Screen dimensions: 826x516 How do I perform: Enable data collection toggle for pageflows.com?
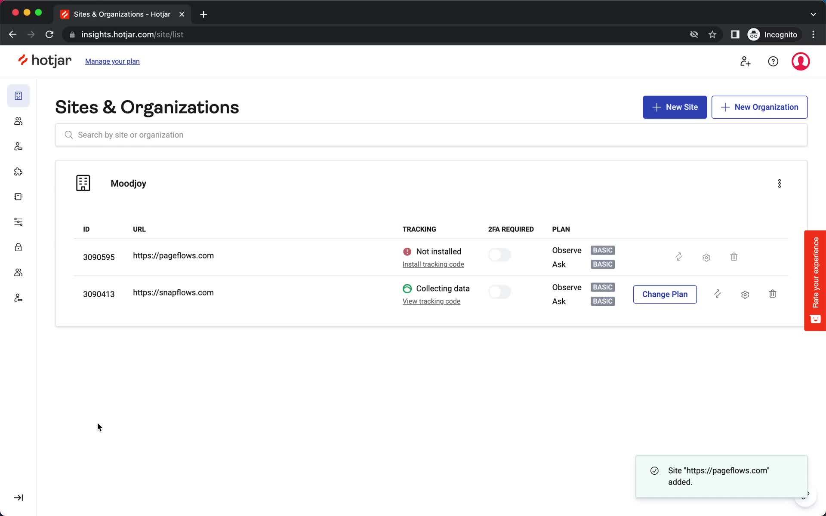[x=499, y=255]
